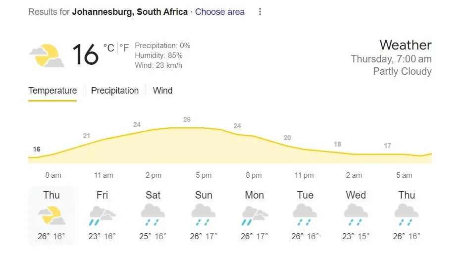Select Saturday's rain cloud forecast icon
This screenshot has height=253, width=462.
(x=153, y=215)
